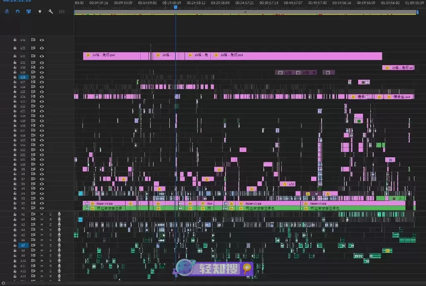Click voice-over microphone on track A1
This screenshot has width=426, height=286.
pos(59,214)
